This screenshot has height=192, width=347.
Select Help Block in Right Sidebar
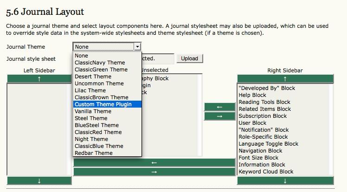pyautogui.click(x=252, y=95)
